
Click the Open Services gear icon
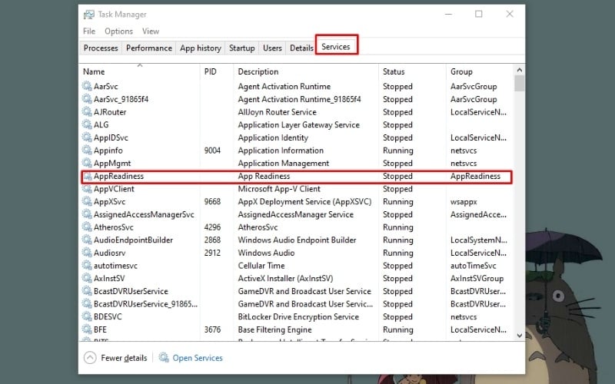point(164,358)
